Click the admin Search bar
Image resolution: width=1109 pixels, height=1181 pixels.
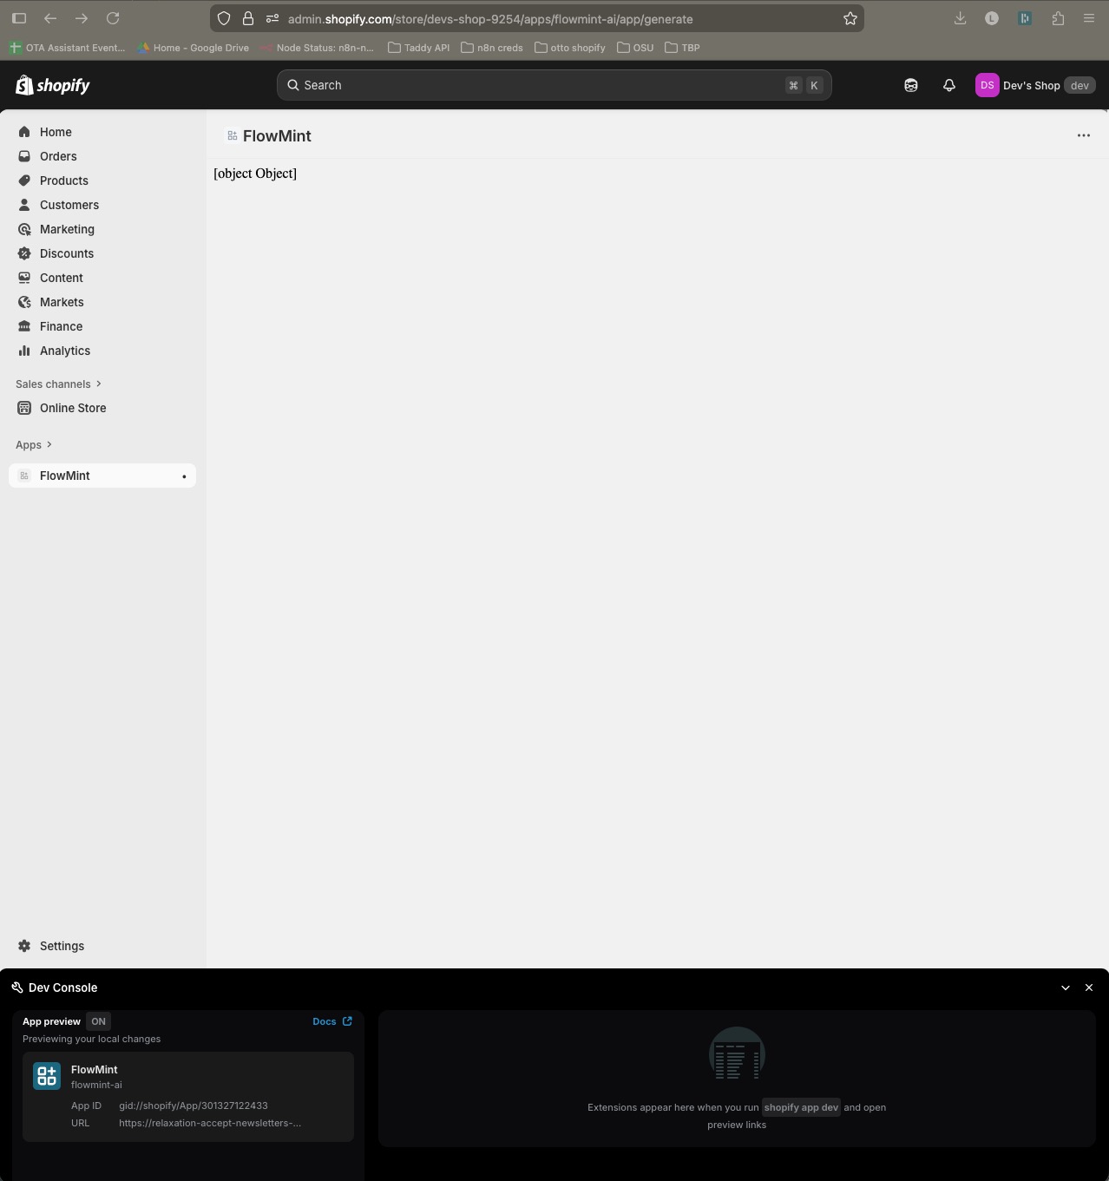tap(553, 85)
